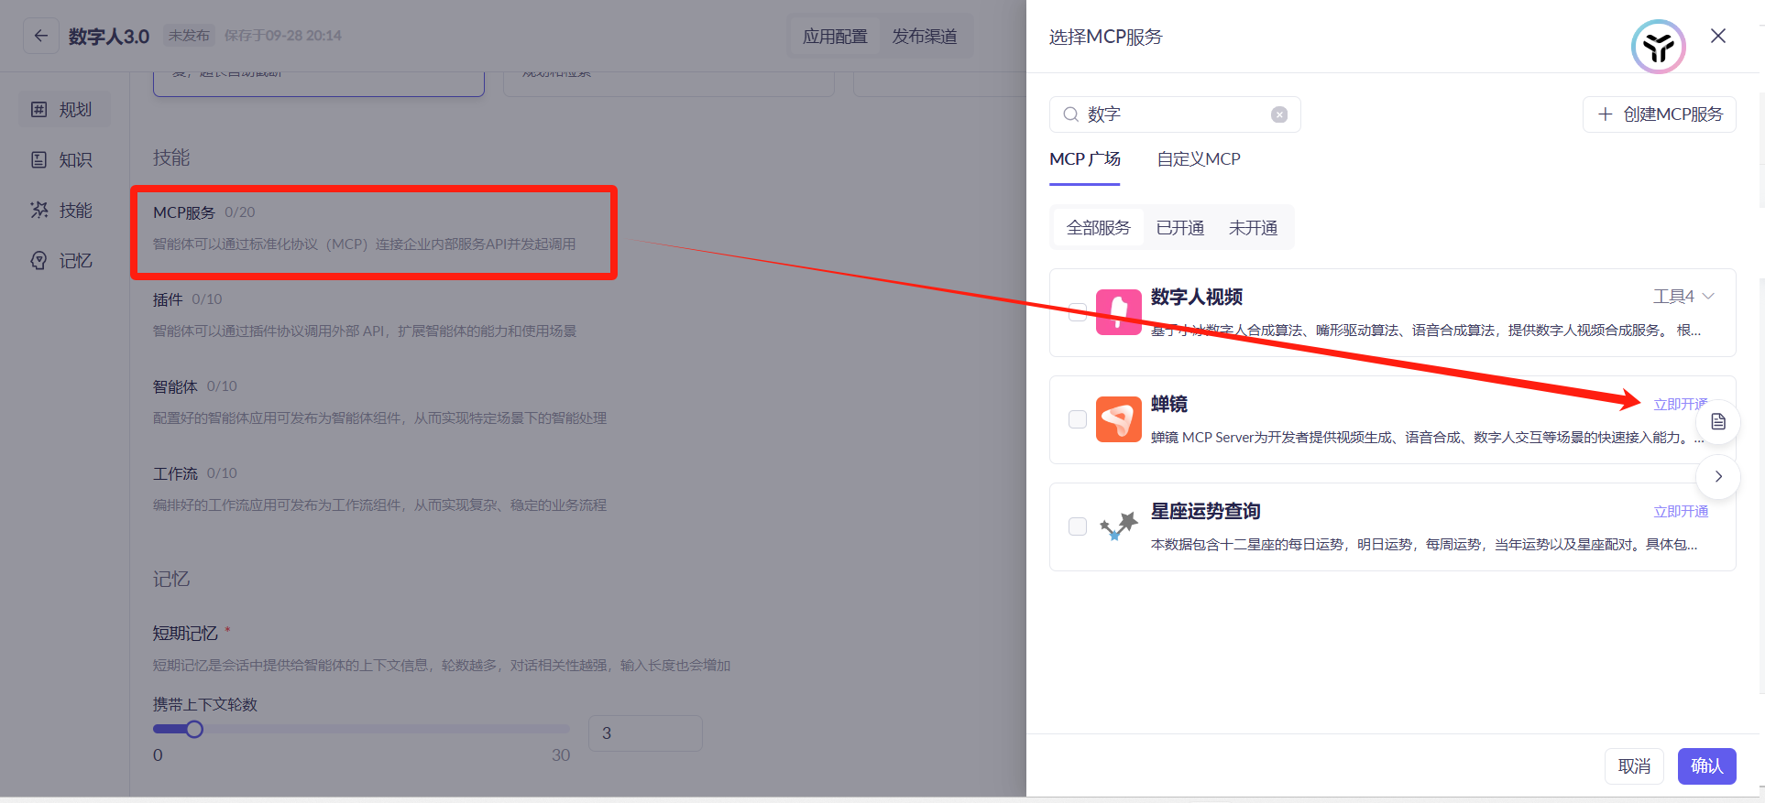
Task: Open the floating document icon button
Action: pos(1718,421)
